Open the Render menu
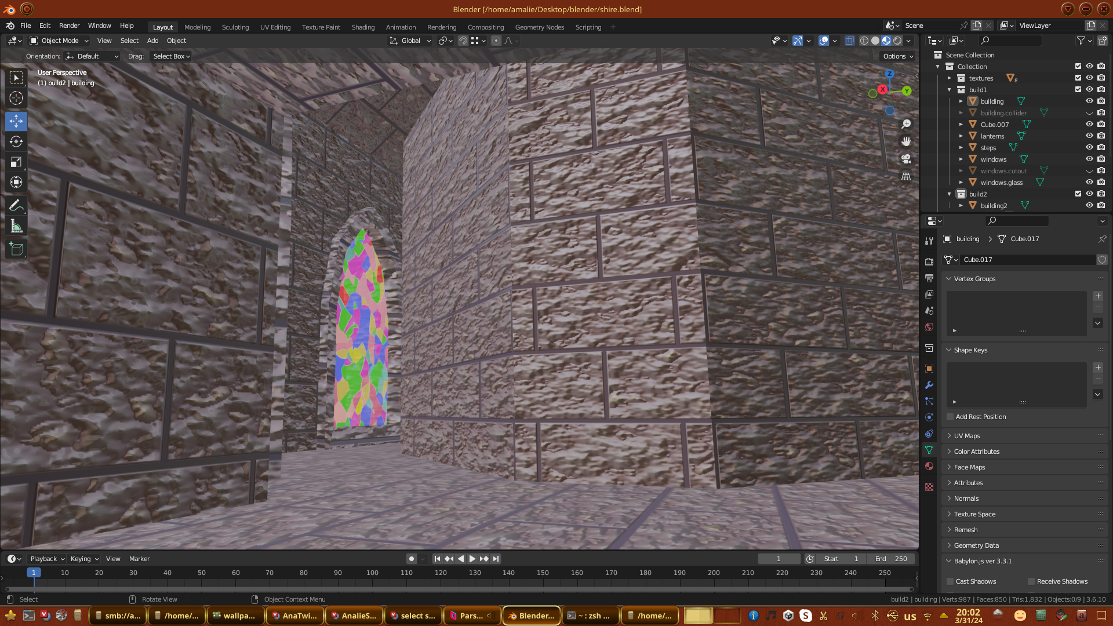This screenshot has width=1113, height=626. tap(69, 26)
